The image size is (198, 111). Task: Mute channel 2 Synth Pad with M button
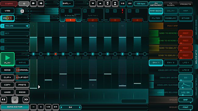[85, 11]
